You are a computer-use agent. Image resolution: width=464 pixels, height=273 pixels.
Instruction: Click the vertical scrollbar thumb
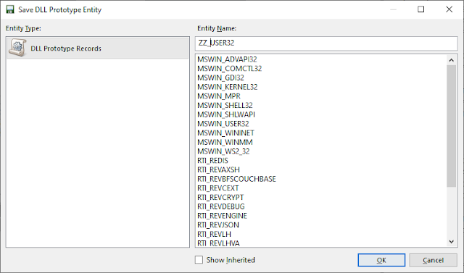point(451,126)
